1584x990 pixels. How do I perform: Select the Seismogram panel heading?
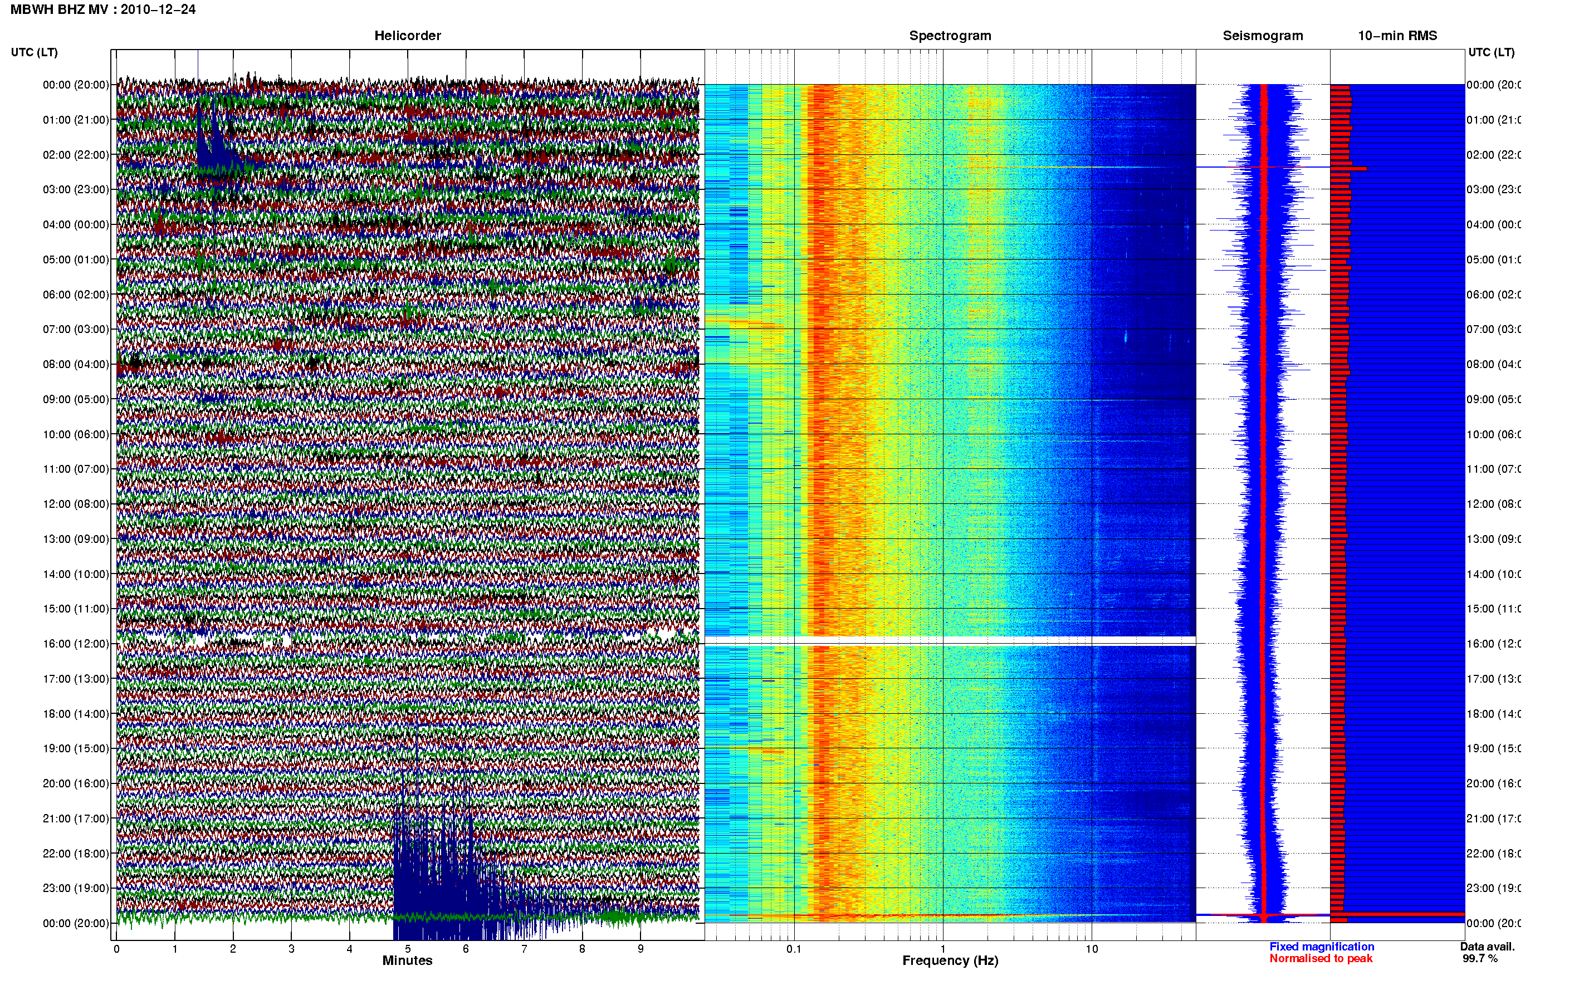click(1263, 36)
